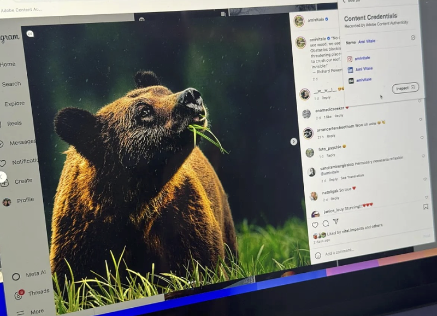The height and width of the screenshot is (316, 437).
Task: Open janice_louy username in comments
Action: [x=333, y=211]
